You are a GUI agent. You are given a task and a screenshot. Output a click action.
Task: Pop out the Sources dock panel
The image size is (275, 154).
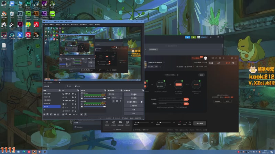click(78, 90)
